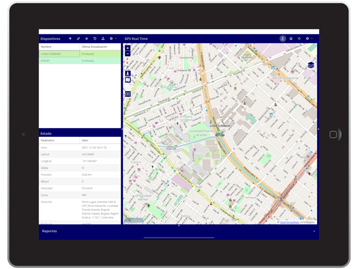Click the Hora value 2021-12-20 16:51:32

coord(94,148)
